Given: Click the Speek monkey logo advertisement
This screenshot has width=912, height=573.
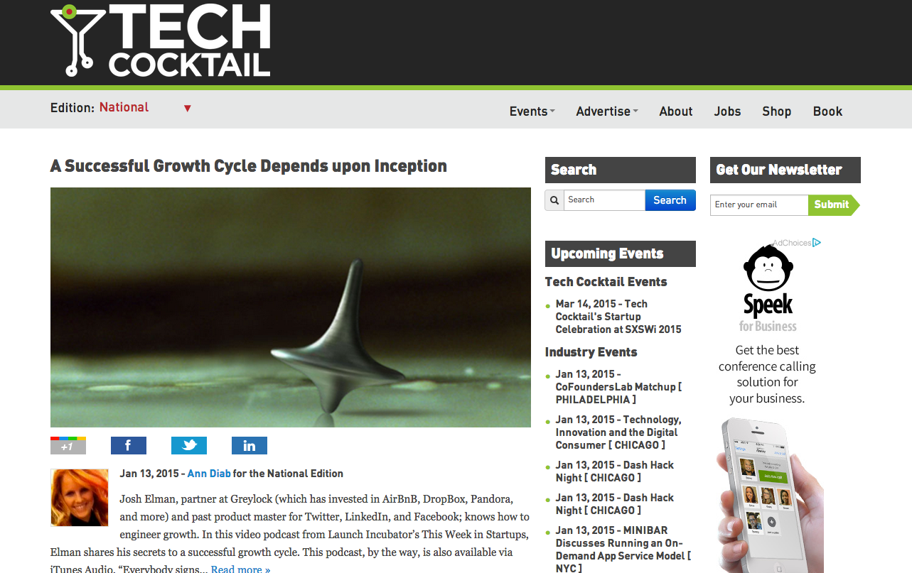Looking at the screenshot, I should coord(768,289).
